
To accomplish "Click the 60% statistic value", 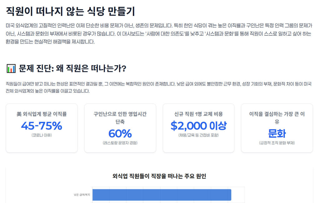I will click(x=120, y=133).
